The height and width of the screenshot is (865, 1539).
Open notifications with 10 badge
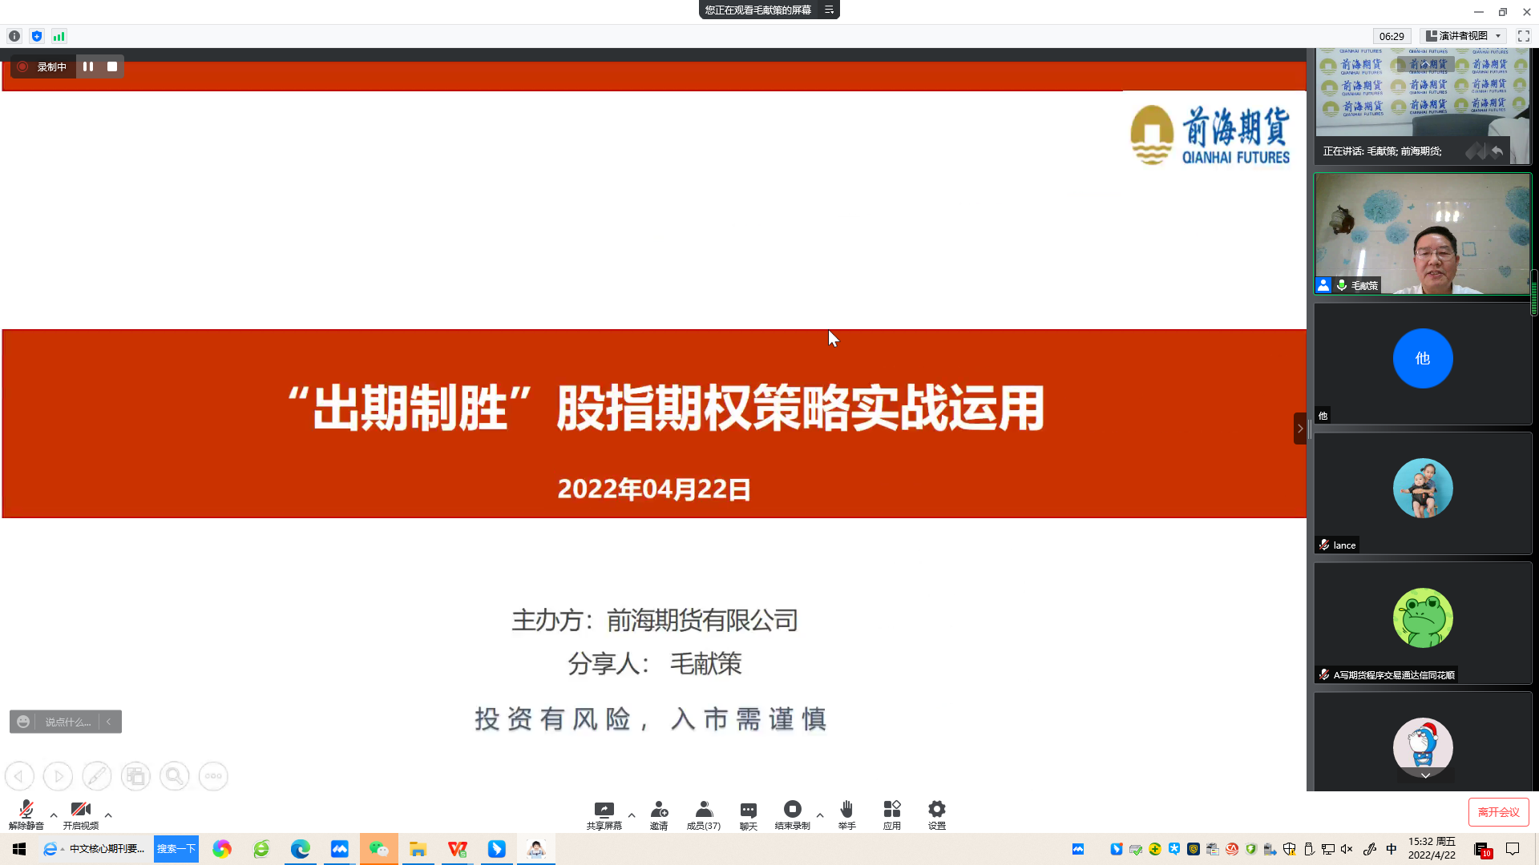coord(1483,850)
